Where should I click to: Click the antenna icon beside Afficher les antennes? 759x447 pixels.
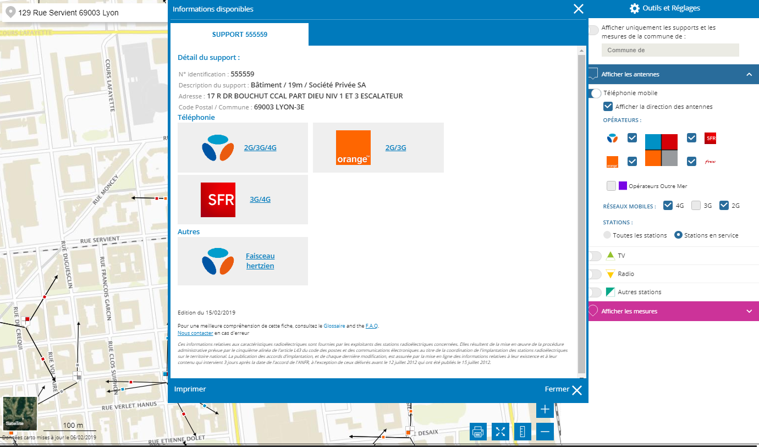(593, 74)
